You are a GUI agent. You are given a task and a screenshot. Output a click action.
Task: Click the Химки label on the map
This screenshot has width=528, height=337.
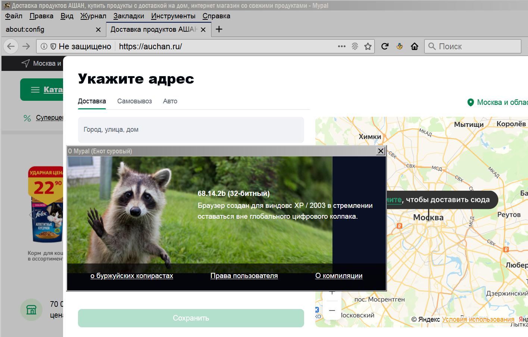click(x=370, y=137)
